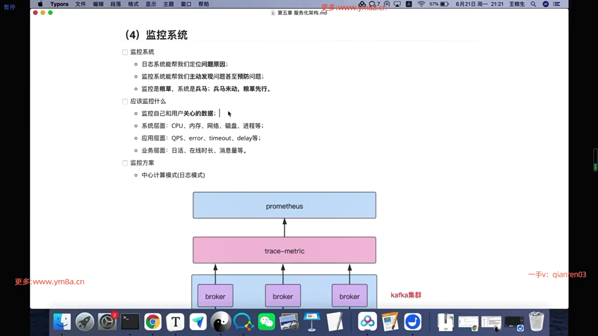The height and width of the screenshot is (336, 598).
Task: Check the 监控系统 task checkbox
Action: click(125, 52)
